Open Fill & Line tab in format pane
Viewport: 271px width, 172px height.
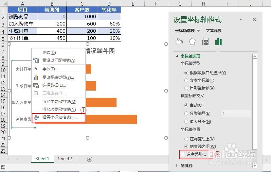179,42
